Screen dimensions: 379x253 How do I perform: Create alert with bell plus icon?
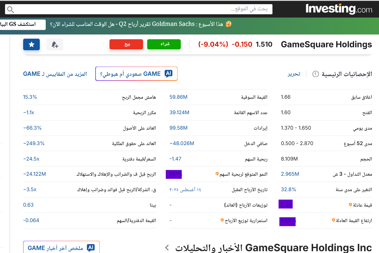[x=55, y=45]
